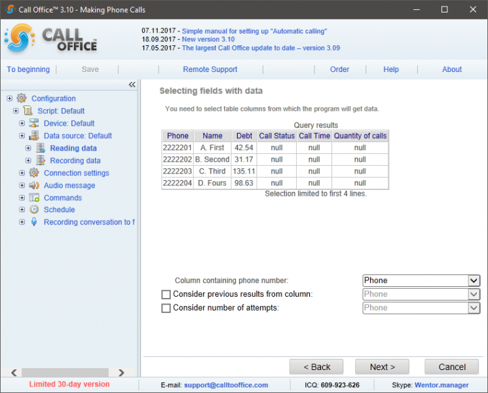Click Limited 30-day version status text
This screenshot has height=393, width=488.
click(x=69, y=384)
